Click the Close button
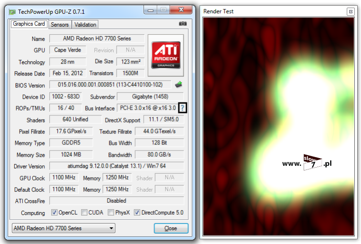The width and height of the screenshot is (361, 244). point(171,228)
